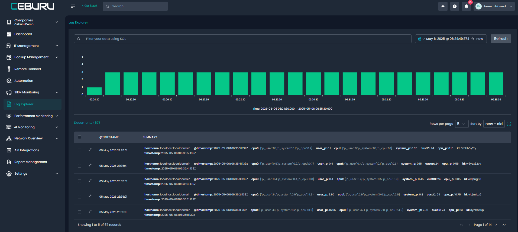The image size is (518, 232).
Task: Expand IT Management submenu chevron
Action: (57, 46)
